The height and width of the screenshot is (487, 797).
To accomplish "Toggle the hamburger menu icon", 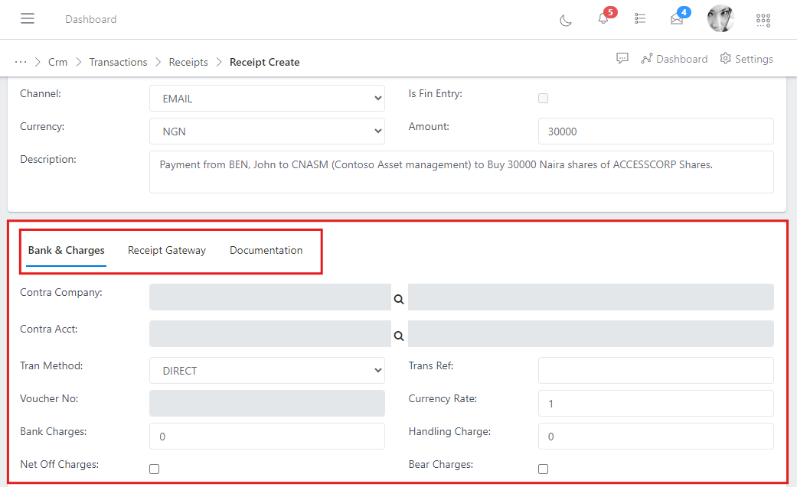I will pos(28,18).
